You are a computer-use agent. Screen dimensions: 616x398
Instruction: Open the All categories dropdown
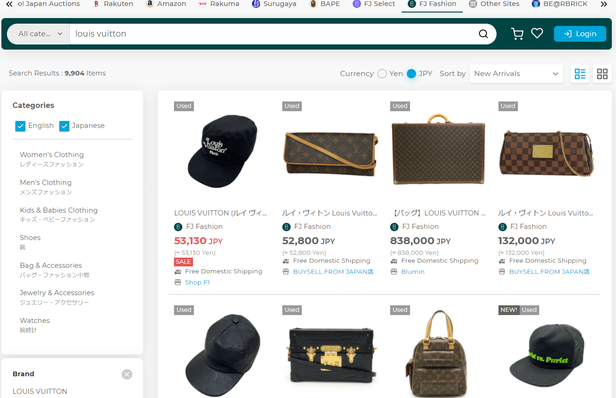(39, 34)
